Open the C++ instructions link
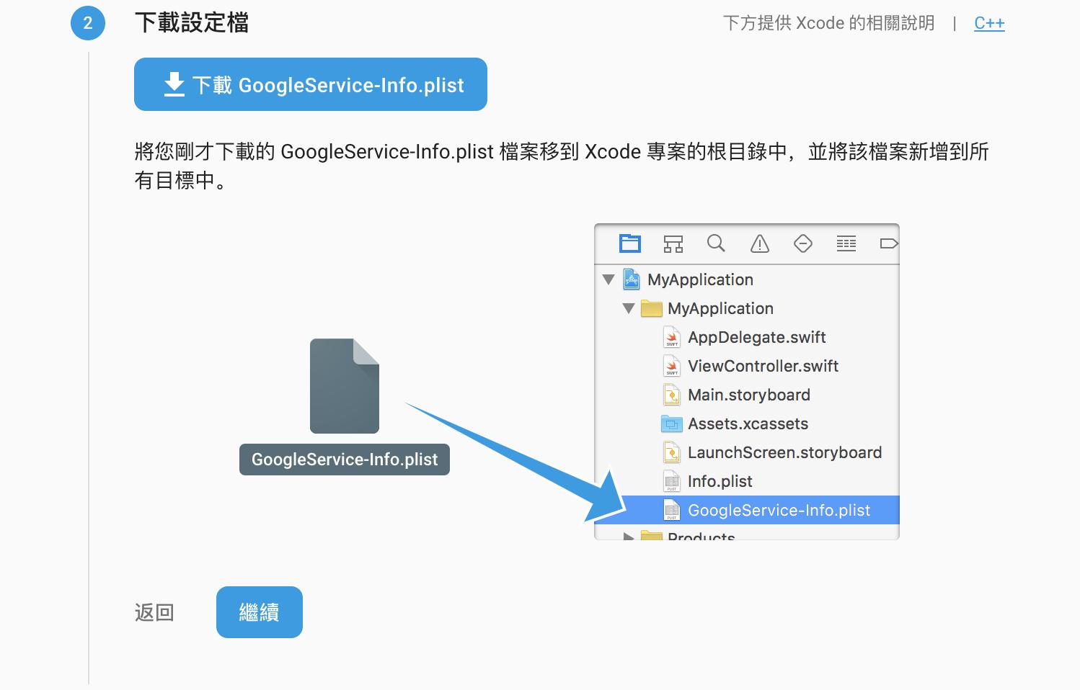 coord(989,23)
